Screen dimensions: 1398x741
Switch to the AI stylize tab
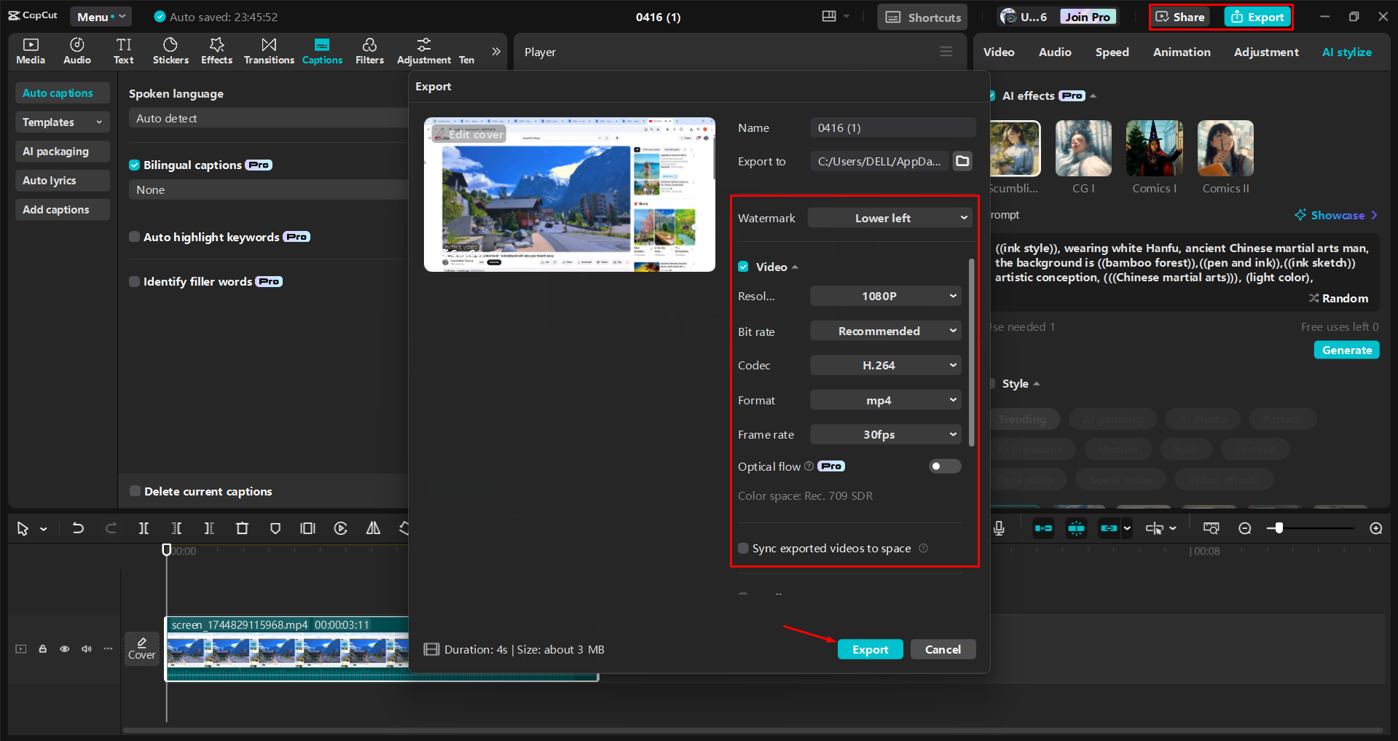1346,52
